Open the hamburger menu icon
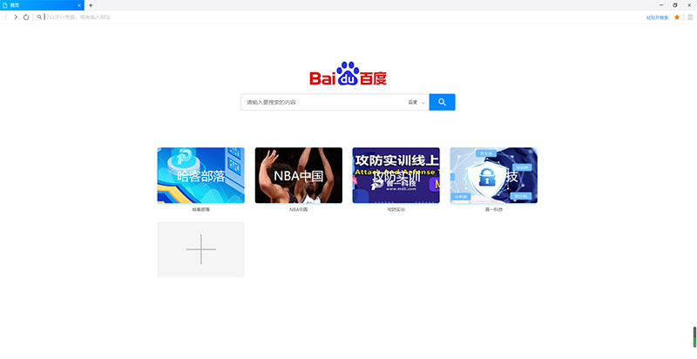697x359 pixels. [690, 17]
